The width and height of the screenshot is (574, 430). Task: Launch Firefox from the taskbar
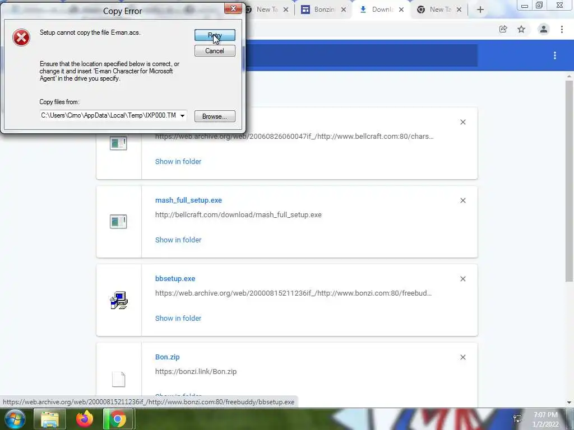tap(85, 419)
